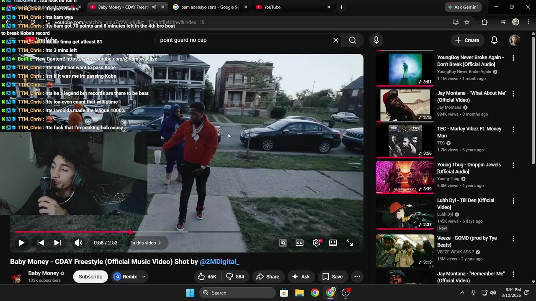Open Don't Break video thumbnail
Image resolution: width=536 pixels, height=301 pixels.
(405, 70)
